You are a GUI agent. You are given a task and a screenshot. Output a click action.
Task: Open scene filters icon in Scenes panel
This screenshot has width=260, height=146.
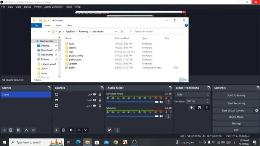pyautogui.click(x=19, y=130)
